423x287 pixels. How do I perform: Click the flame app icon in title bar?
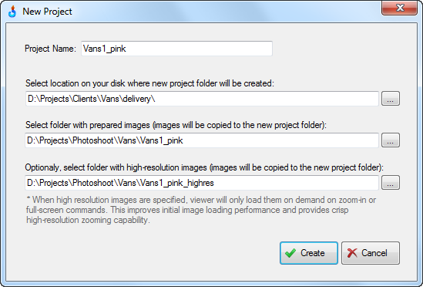coord(12,12)
